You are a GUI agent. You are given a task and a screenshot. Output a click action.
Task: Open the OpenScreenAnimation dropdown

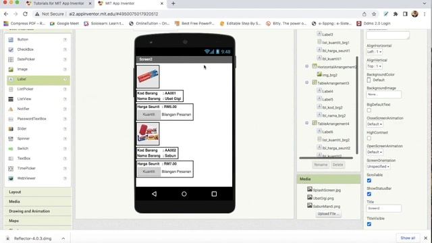coord(375,152)
